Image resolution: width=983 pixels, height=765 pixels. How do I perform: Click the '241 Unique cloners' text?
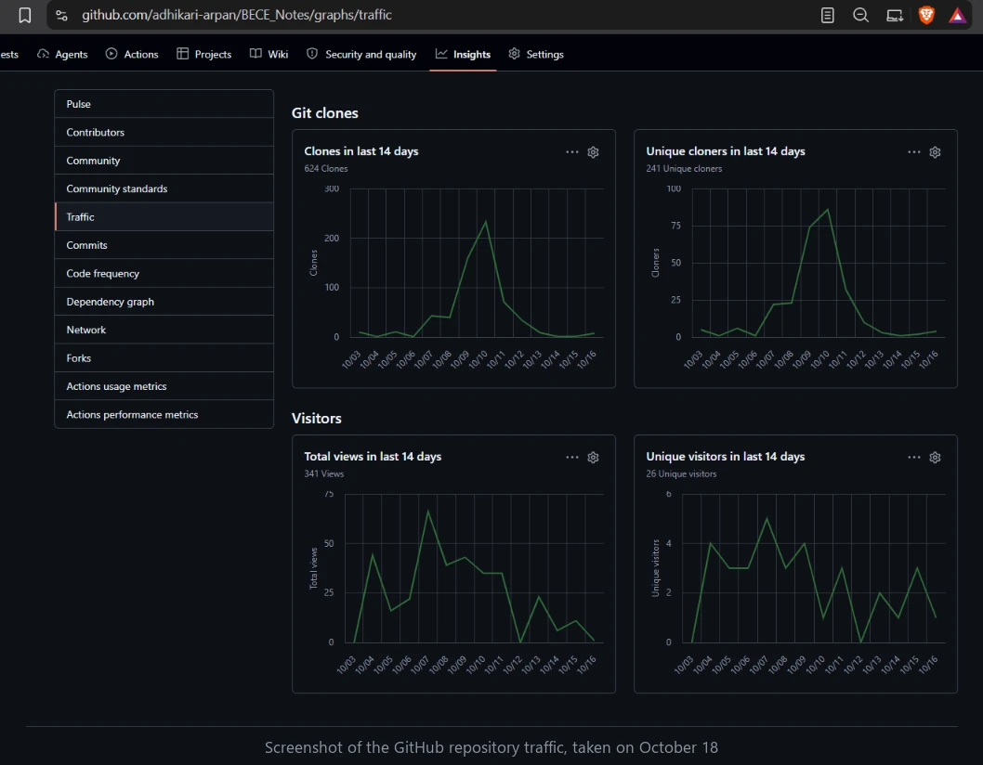pyautogui.click(x=684, y=169)
